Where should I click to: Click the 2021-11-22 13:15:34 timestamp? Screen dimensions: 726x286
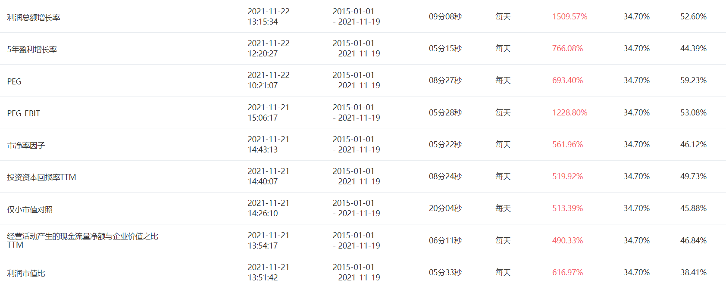[x=269, y=16]
